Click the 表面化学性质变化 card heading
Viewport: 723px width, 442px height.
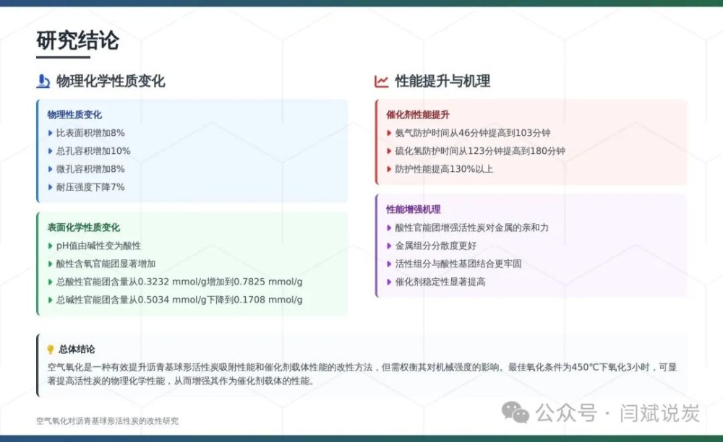84,227
